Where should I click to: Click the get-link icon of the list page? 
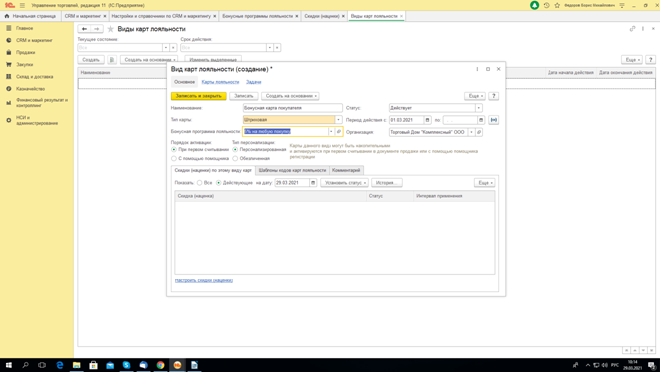tap(632, 29)
